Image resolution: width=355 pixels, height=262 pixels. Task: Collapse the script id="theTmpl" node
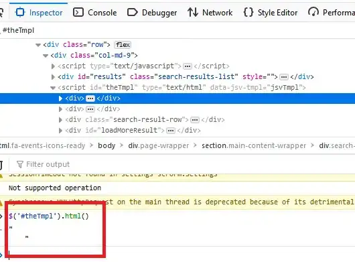point(53,88)
